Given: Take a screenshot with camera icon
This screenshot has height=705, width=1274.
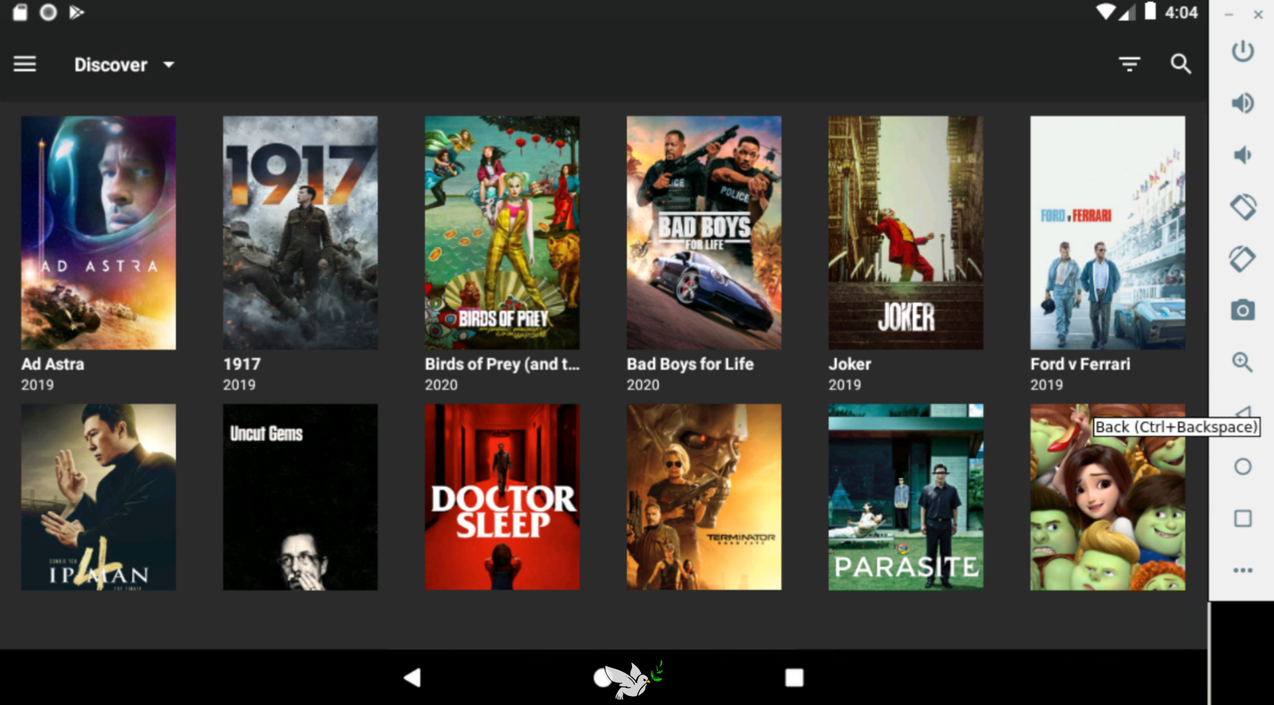Looking at the screenshot, I should click(x=1242, y=310).
